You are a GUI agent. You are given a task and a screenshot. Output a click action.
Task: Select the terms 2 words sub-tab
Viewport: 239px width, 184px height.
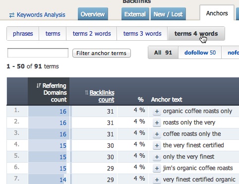92,34
